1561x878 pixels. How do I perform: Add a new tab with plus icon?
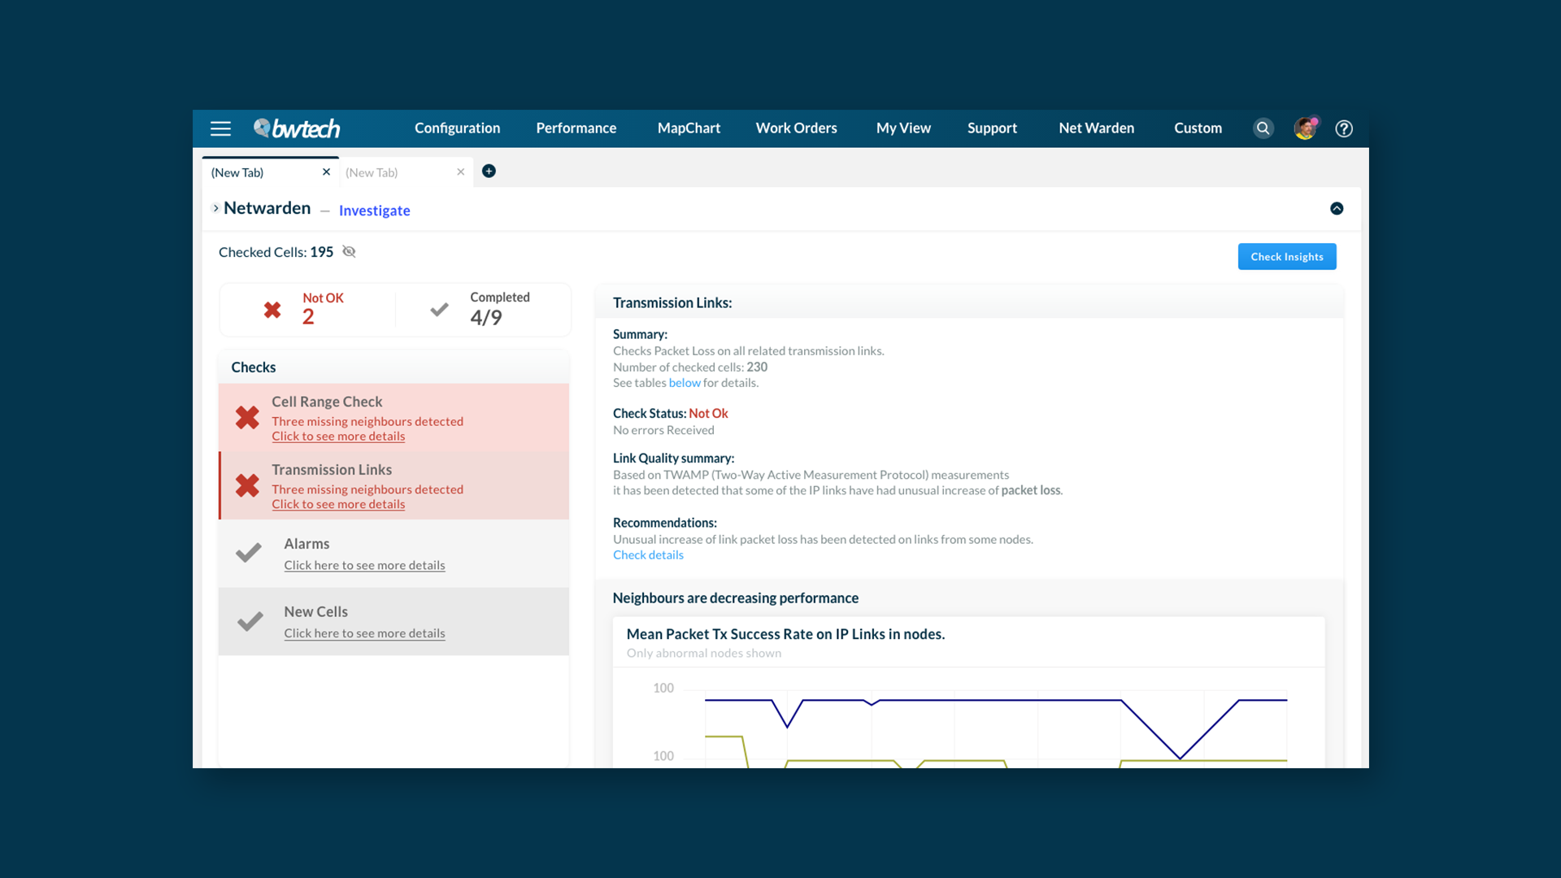489,172
